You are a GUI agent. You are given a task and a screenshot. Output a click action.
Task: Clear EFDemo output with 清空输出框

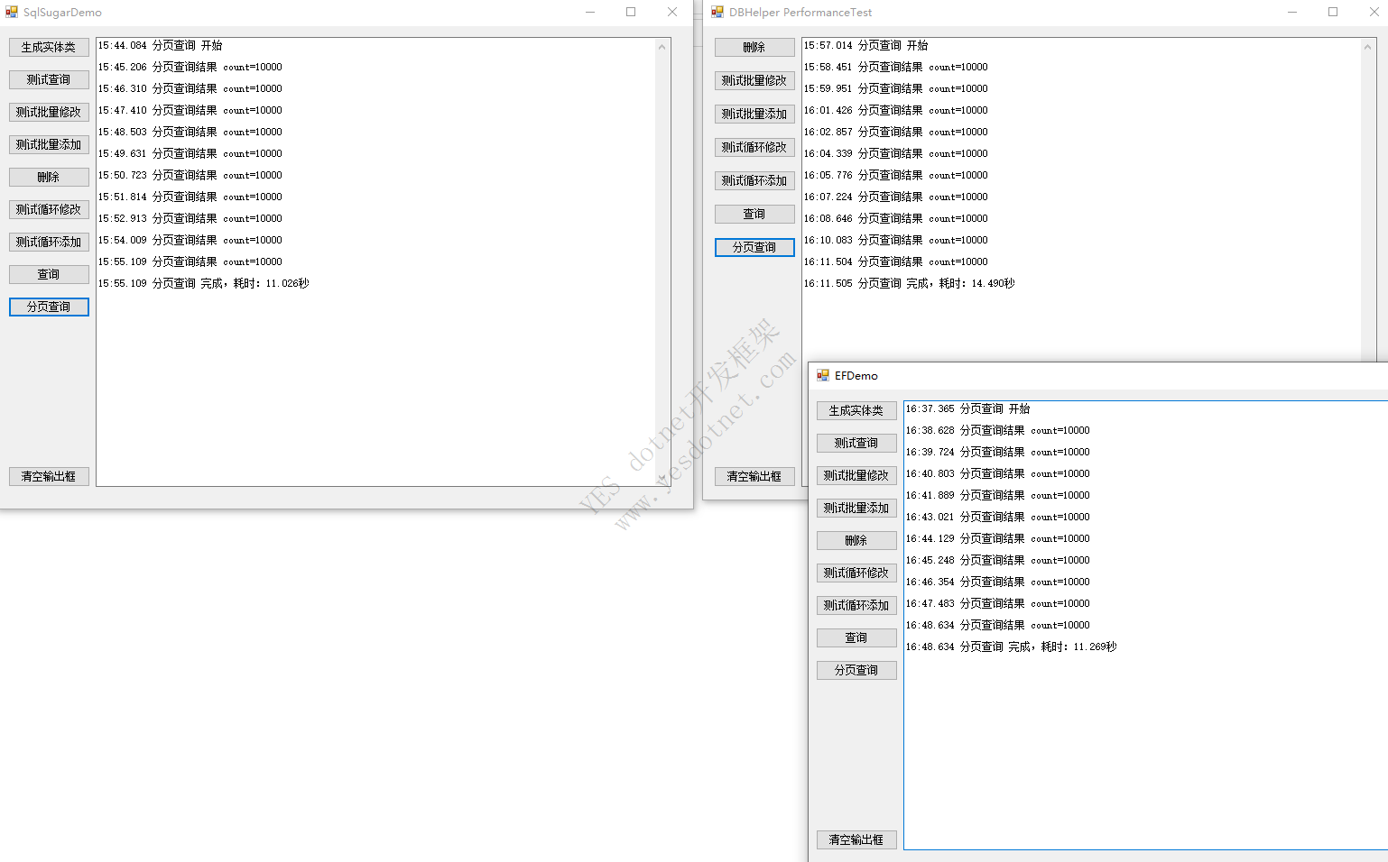point(856,839)
